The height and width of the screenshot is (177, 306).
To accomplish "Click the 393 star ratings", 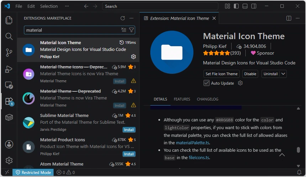I will 222,53.
